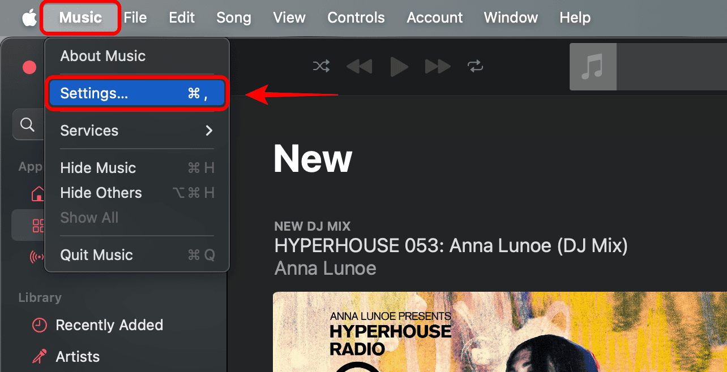727x372 pixels.
Task: Click the Anna Lunoe artist link
Action: coord(325,268)
